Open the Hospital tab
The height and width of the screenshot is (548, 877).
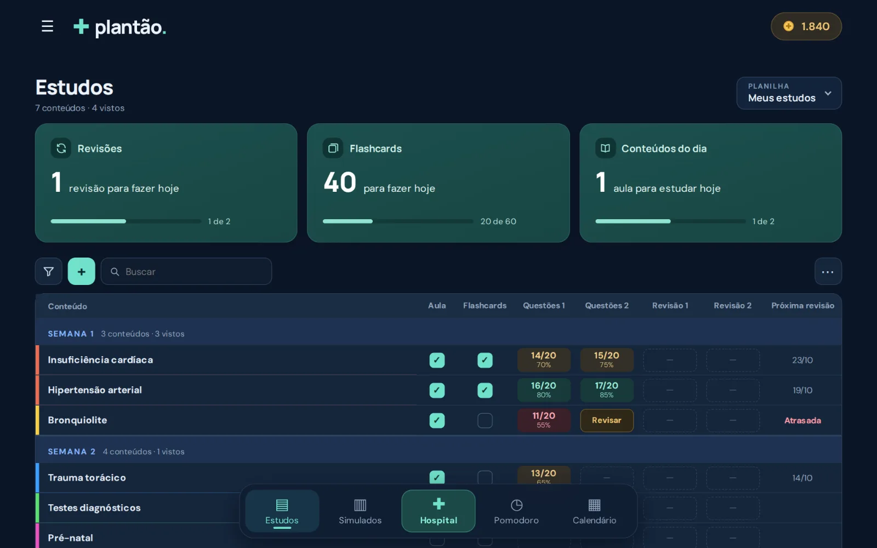(438, 511)
